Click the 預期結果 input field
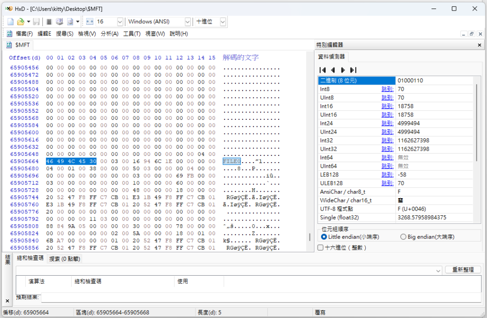 (x=261, y=297)
